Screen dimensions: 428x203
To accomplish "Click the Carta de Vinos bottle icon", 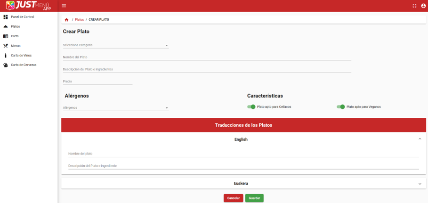I will pyautogui.click(x=6, y=55).
